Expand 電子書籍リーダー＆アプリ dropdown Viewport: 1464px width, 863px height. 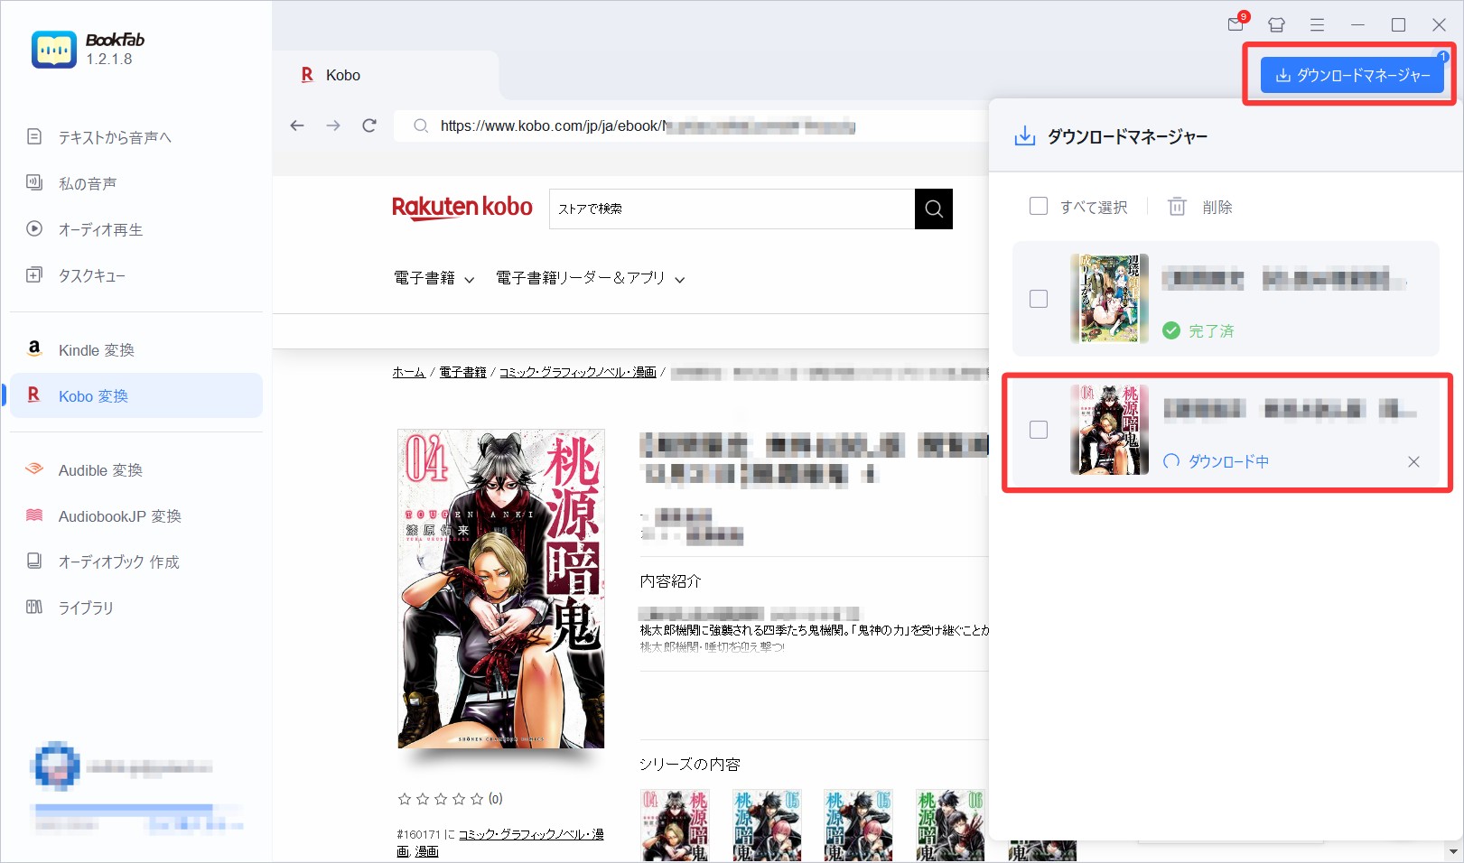click(x=590, y=278)
